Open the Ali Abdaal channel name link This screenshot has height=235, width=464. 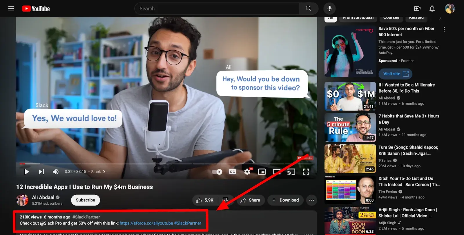pos(43,197)
